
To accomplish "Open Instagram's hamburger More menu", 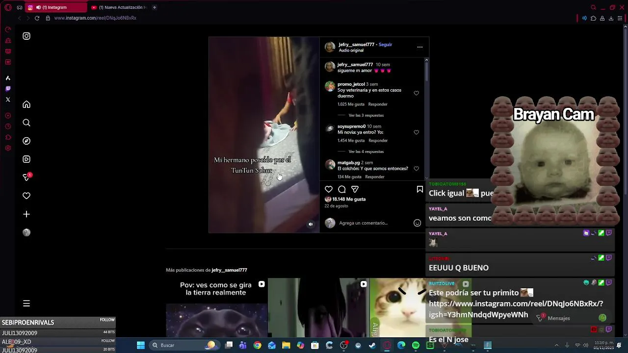I will pyautogui.click(x=26, y=303).
